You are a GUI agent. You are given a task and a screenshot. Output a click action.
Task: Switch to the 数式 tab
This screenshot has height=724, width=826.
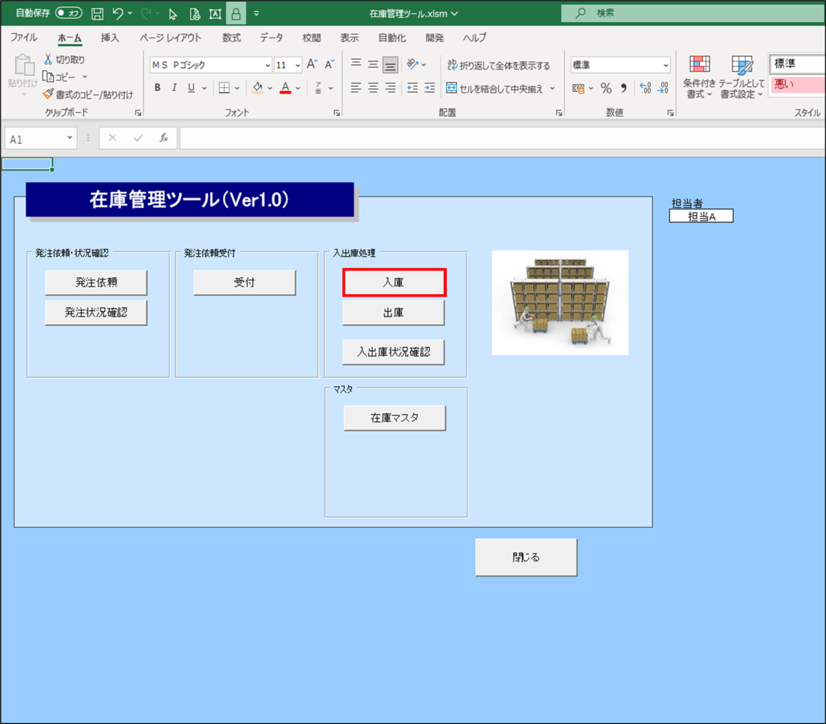(232, 38)
